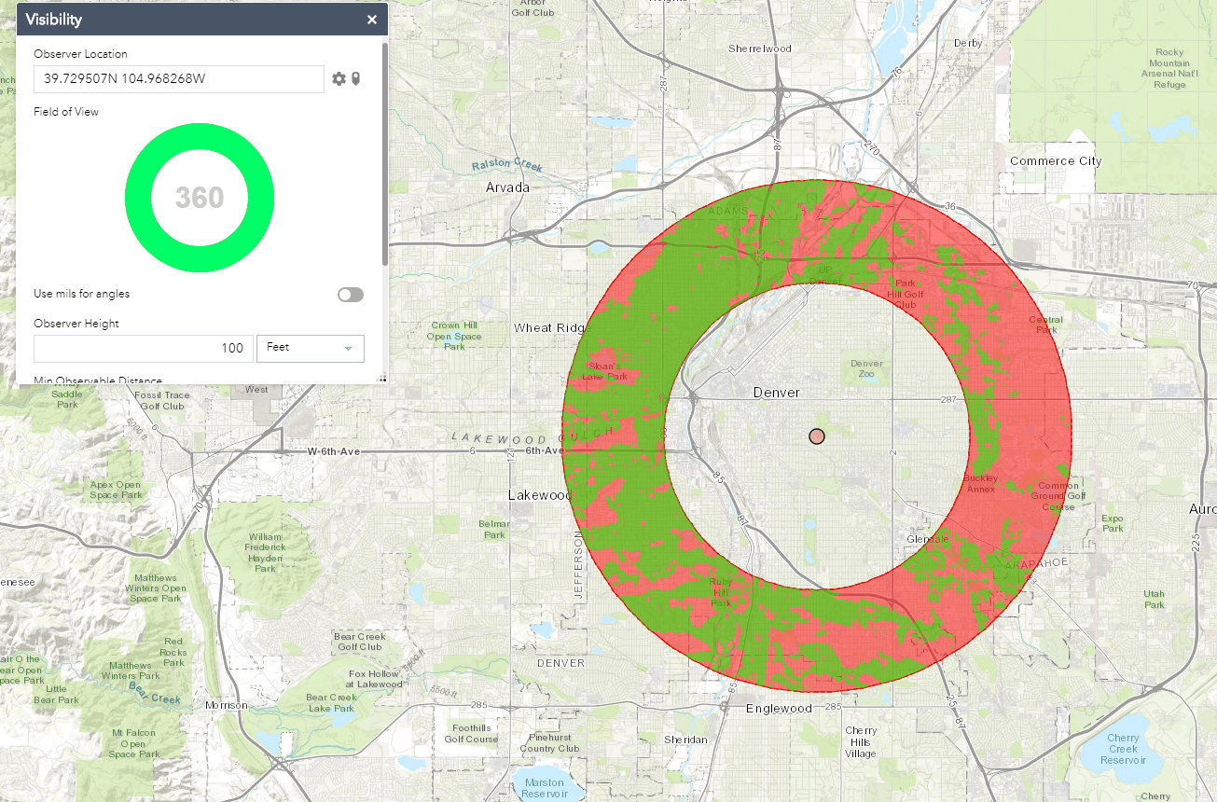Click the Buckley Annex map label
1217x802 pixels.
click(x=981, y=484)
